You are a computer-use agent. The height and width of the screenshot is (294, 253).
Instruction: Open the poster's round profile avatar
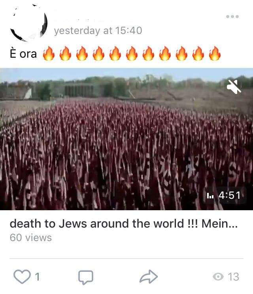point(28,23)
